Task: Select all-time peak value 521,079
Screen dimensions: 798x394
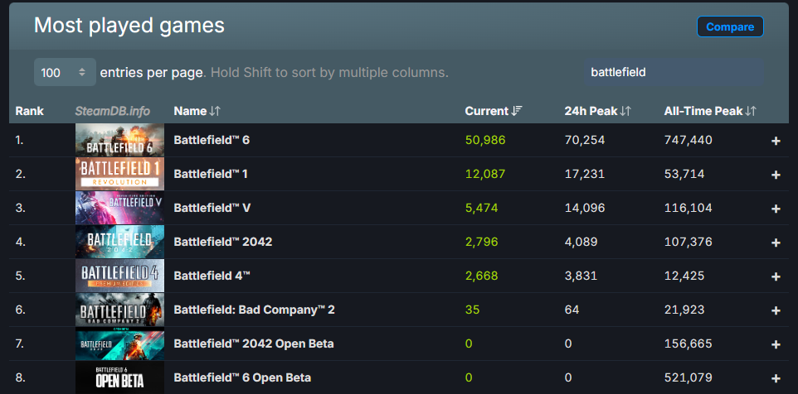Action: coord(688,377)
